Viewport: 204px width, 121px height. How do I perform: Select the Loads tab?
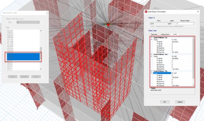coord(175,34)
